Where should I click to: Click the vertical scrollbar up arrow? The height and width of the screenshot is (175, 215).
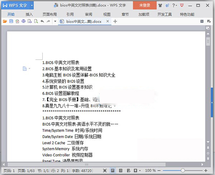pyautogui.click(x=208, y=34)
